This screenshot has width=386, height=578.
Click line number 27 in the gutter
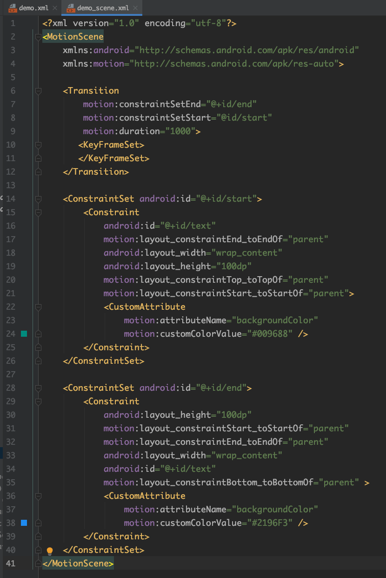point(11,374)
